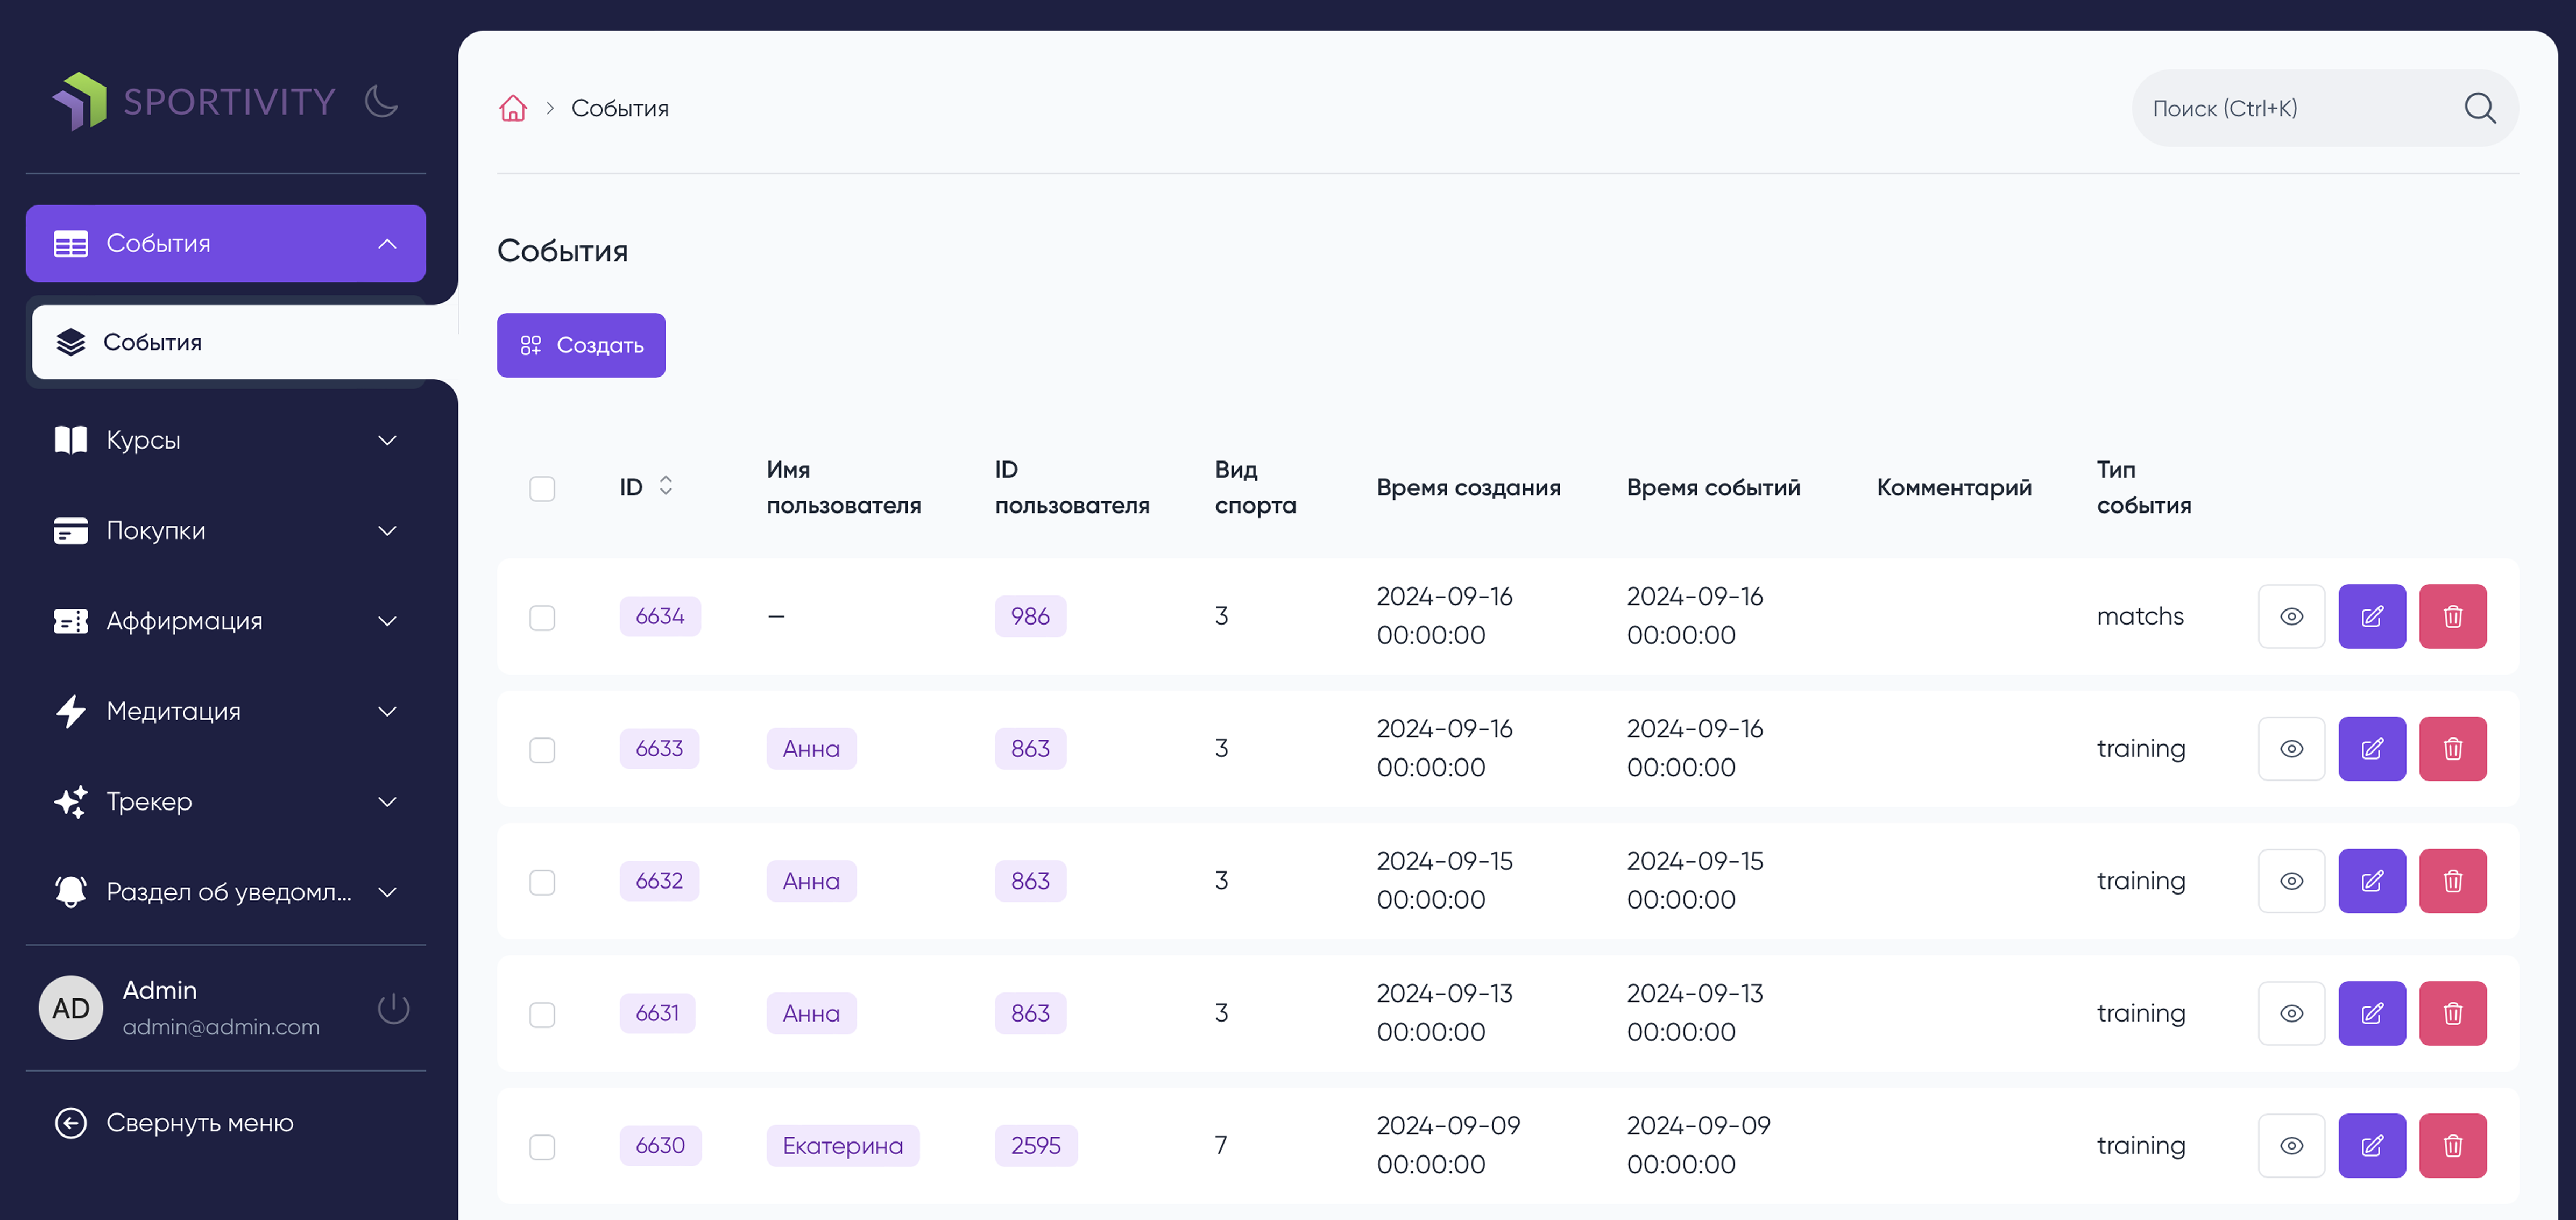Click the search magnifier icon

2480,108
